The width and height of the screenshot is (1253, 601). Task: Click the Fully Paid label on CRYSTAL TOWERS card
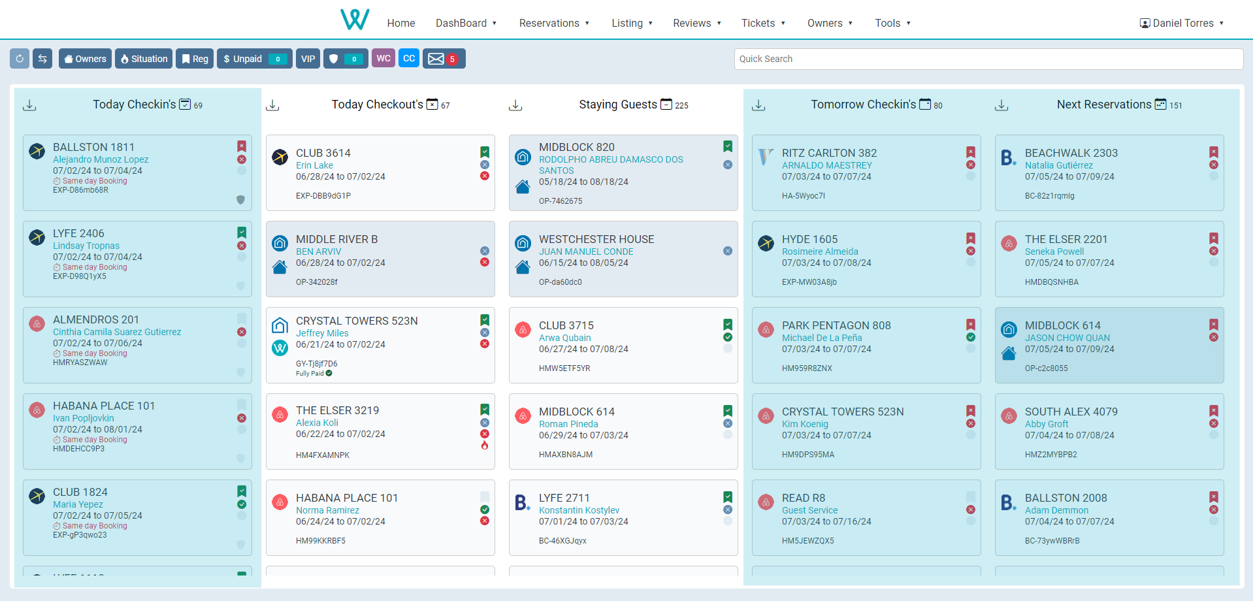[x=310, y=374]
